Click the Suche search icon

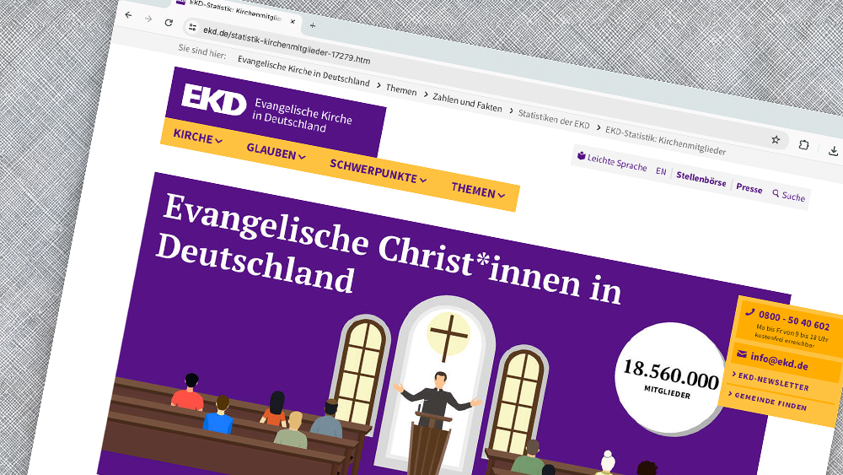(x=776, y=193)
